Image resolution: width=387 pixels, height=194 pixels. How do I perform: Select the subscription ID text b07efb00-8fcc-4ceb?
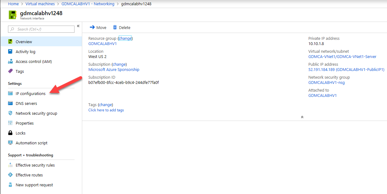click(123, 83)
